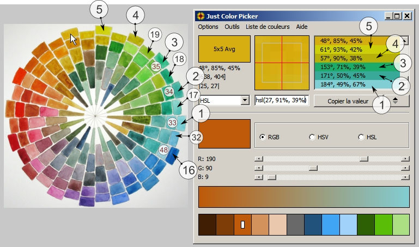This screenshot has height=247, width=419.
Task: Pick the darkest brown palette swatch
Action: [208, 225]
